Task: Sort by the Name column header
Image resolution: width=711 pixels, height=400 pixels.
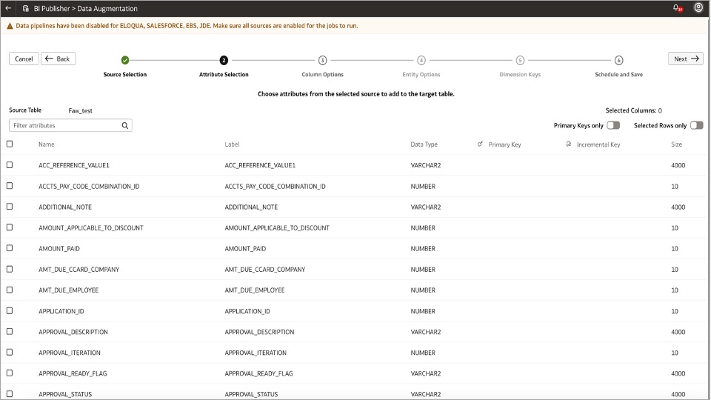Action: pos(46,144)
